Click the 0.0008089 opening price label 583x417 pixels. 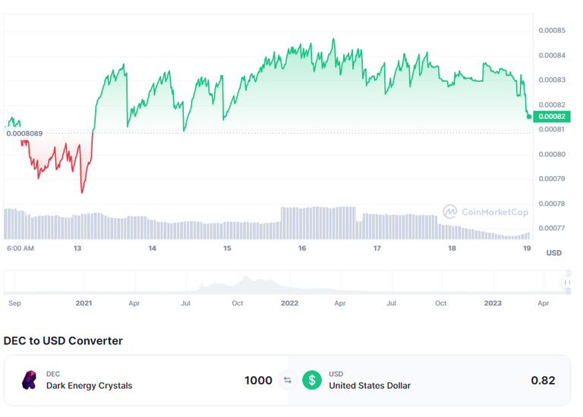tap(24, 133)
